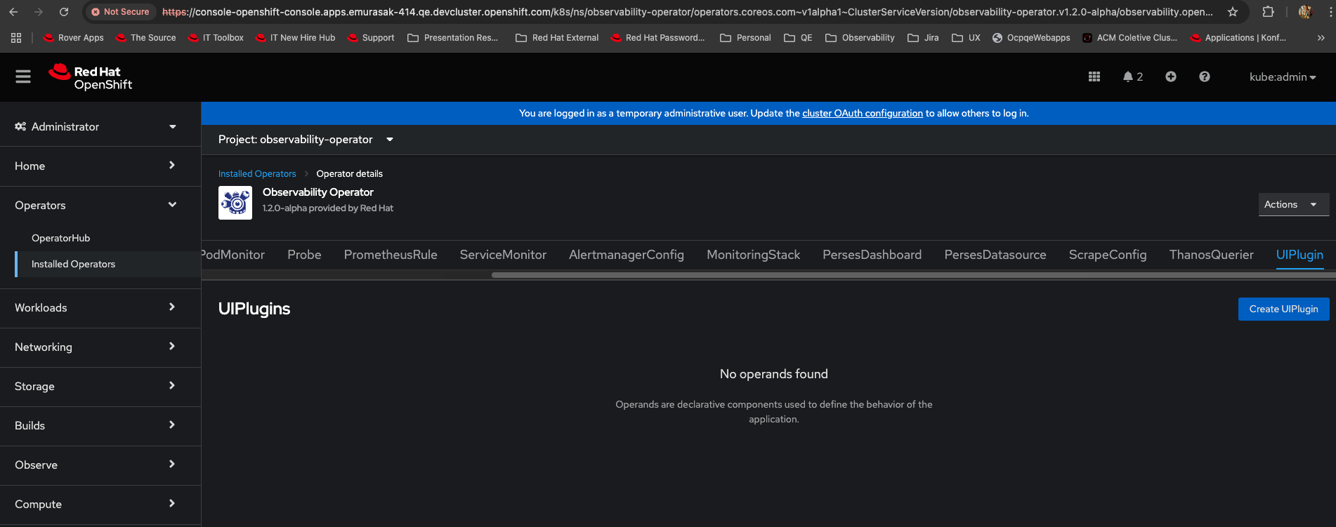Expand the Home navigation section
Viewport: 1336px width, 527px height.
point(100,166)
